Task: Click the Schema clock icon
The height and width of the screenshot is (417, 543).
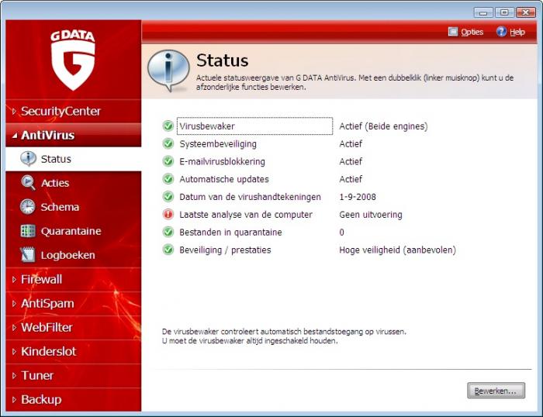Action: pos(28,207)
